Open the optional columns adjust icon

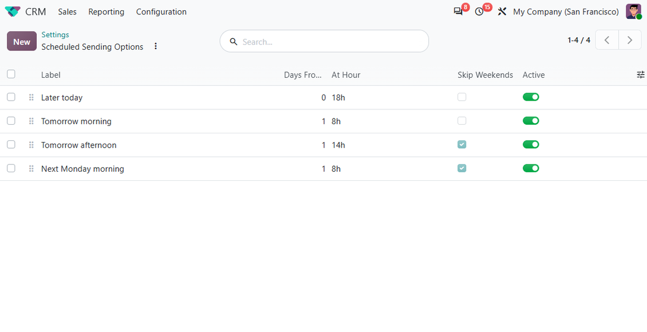pos(640,74)
